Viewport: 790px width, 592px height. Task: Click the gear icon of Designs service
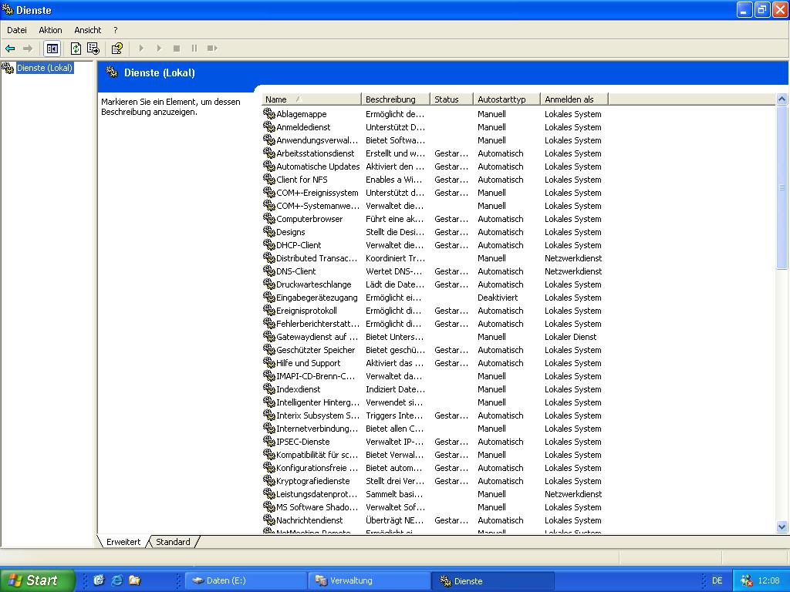pos(269,231)
